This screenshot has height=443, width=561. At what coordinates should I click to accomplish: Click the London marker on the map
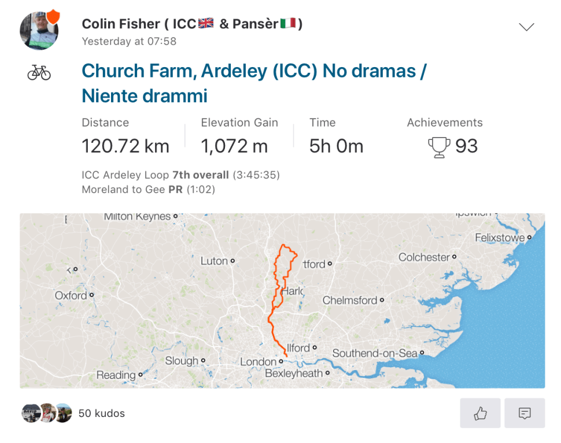click(280, 361)
